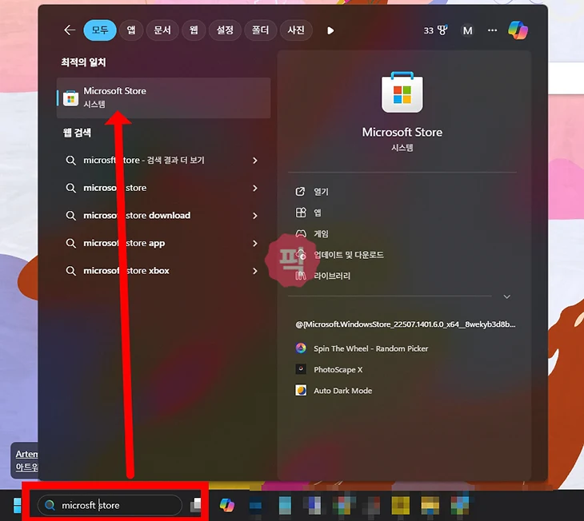This screenshot has width=584, height=521.
Task: Show more filter tabs with play arrow
Action: pyautogui.click(x=330, y=30)
